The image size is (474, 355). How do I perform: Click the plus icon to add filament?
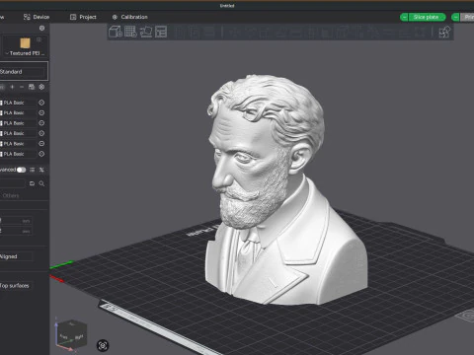point(12,87)
